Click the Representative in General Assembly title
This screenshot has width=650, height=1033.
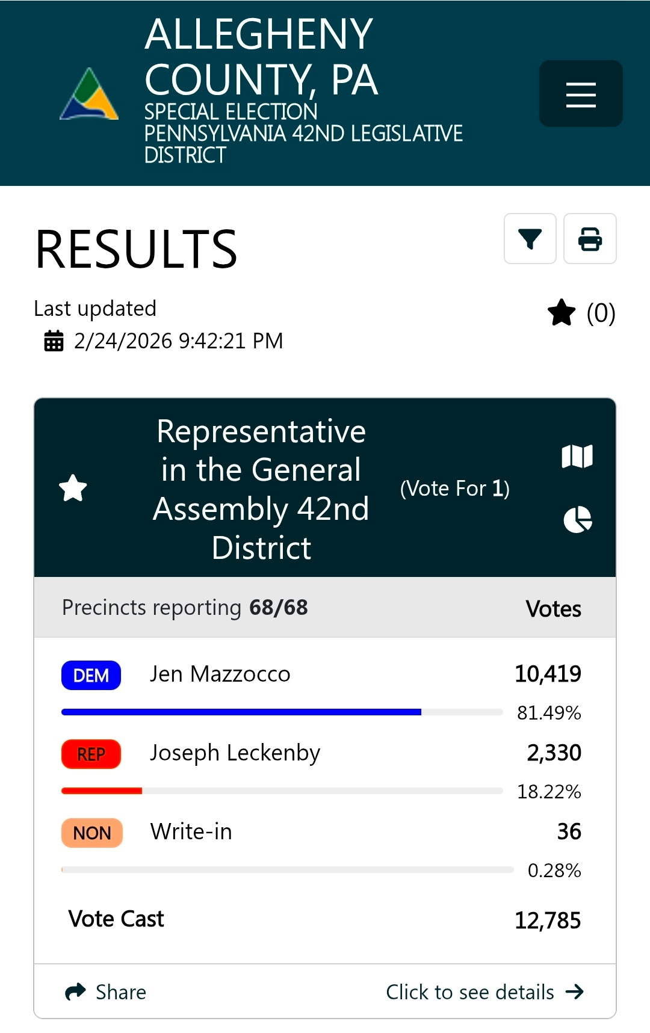(261, 489)
